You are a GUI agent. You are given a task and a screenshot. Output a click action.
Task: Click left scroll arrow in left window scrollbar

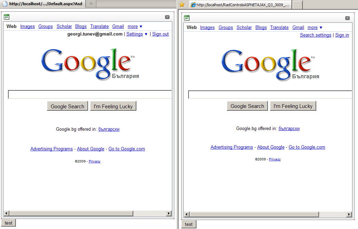(7, 213)
